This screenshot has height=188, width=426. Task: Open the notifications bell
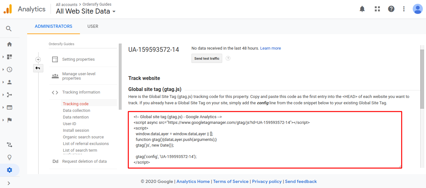tap(362, 9)
